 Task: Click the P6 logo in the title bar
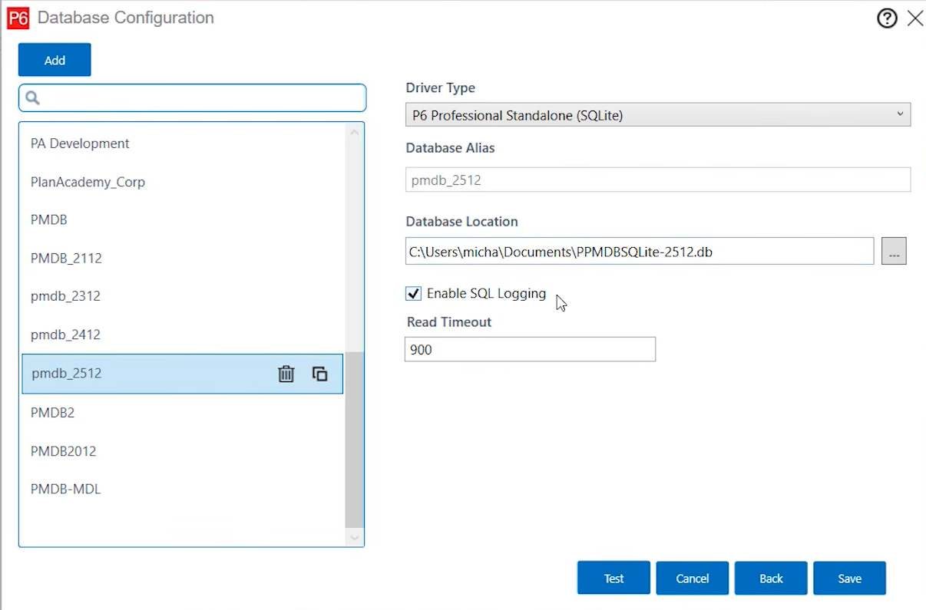pyautogui.click(x=18, y=18)
